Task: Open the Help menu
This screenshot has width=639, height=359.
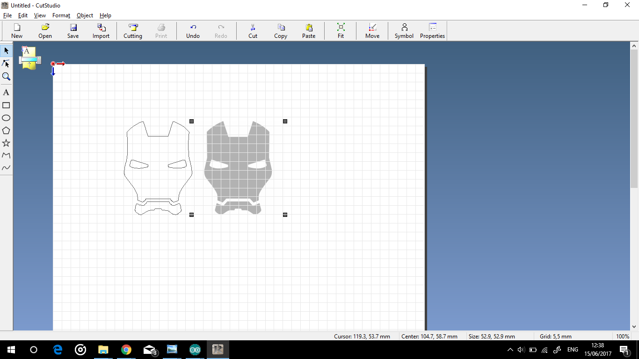Action: [x=105, y=15]
